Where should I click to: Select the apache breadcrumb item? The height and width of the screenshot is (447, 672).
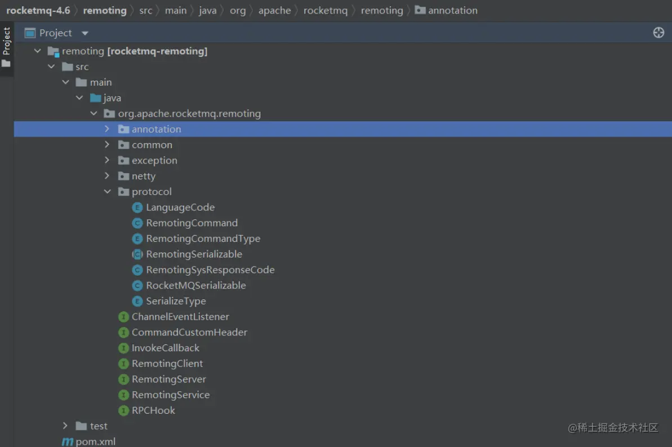coord(275,10)
